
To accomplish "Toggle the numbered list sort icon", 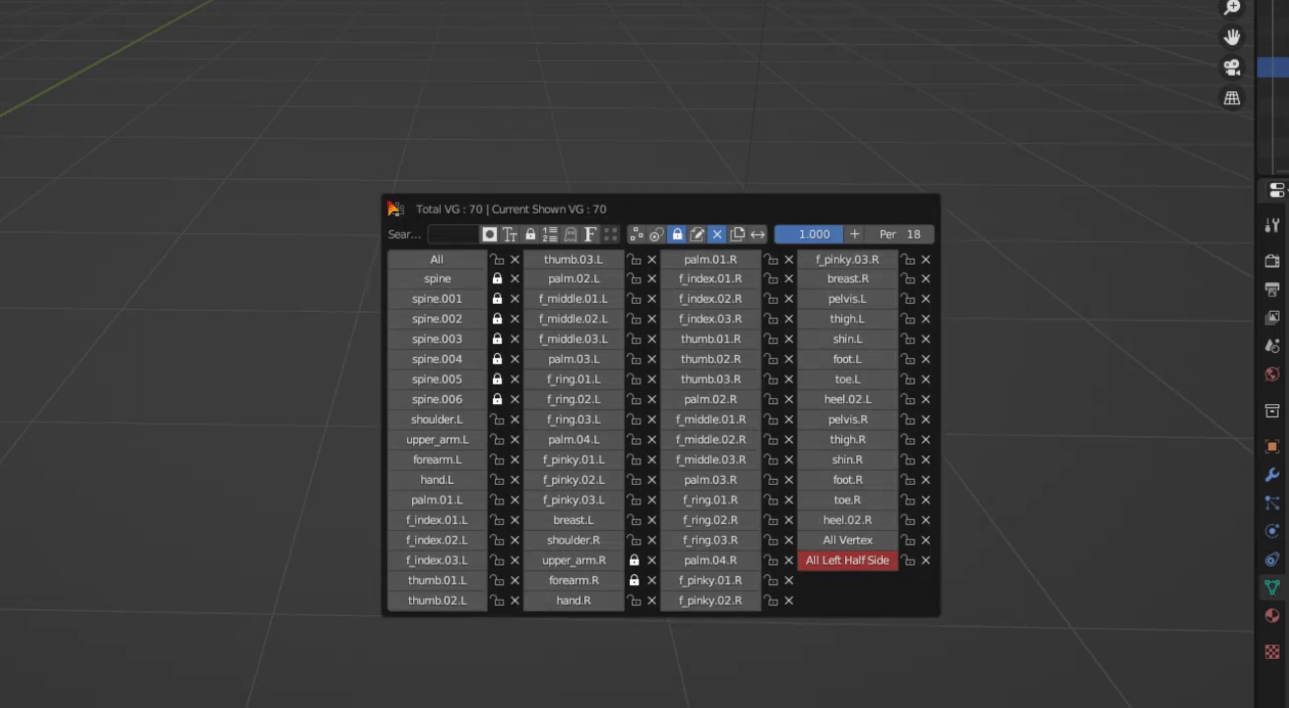I will [550, 234].
